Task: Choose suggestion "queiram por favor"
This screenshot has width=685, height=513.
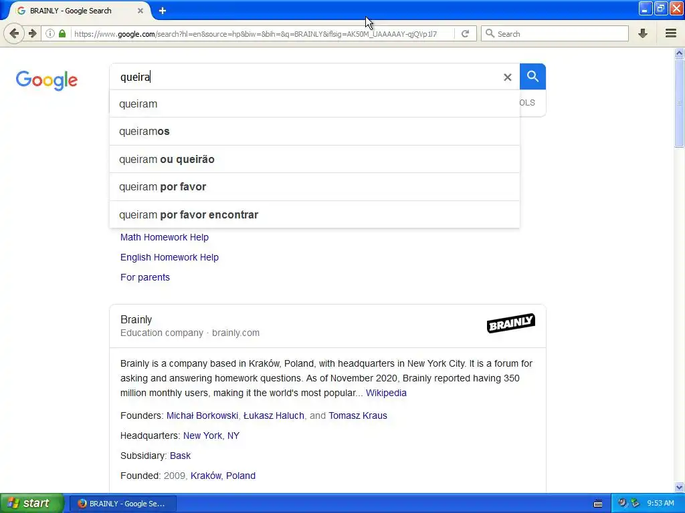Action: (314, 187)
